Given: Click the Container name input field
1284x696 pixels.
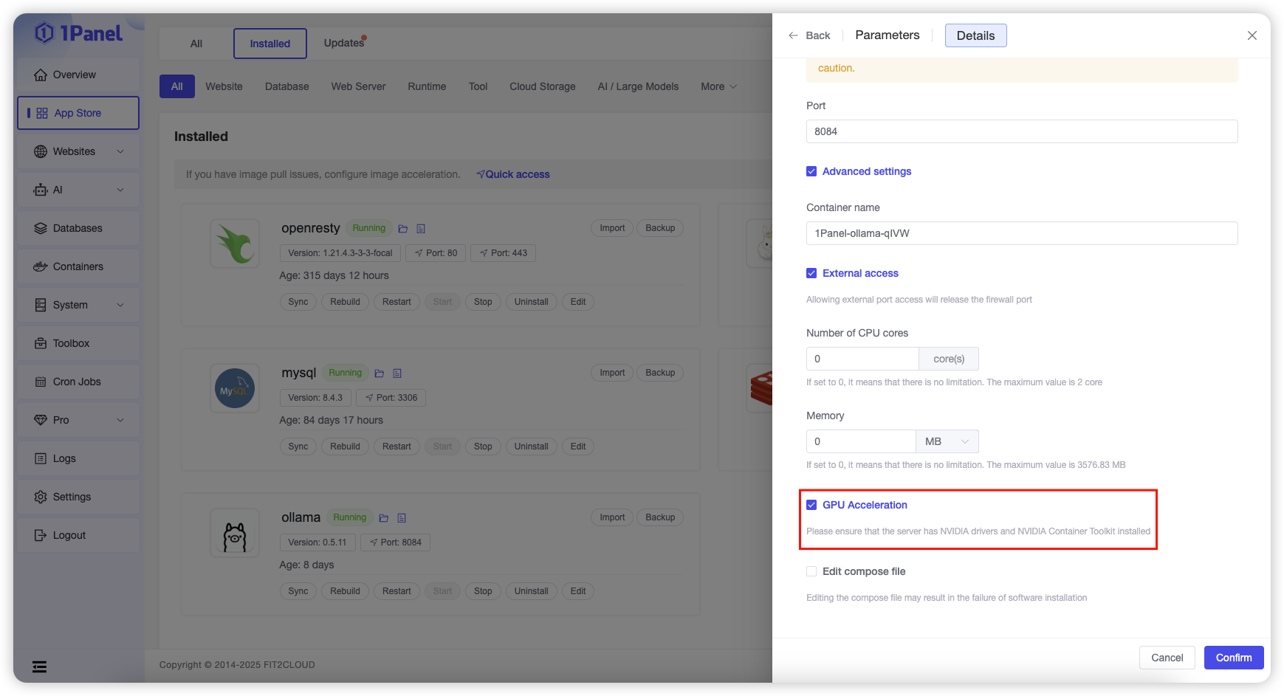Looking at the screenshot, I should (x=1021, y=233).
